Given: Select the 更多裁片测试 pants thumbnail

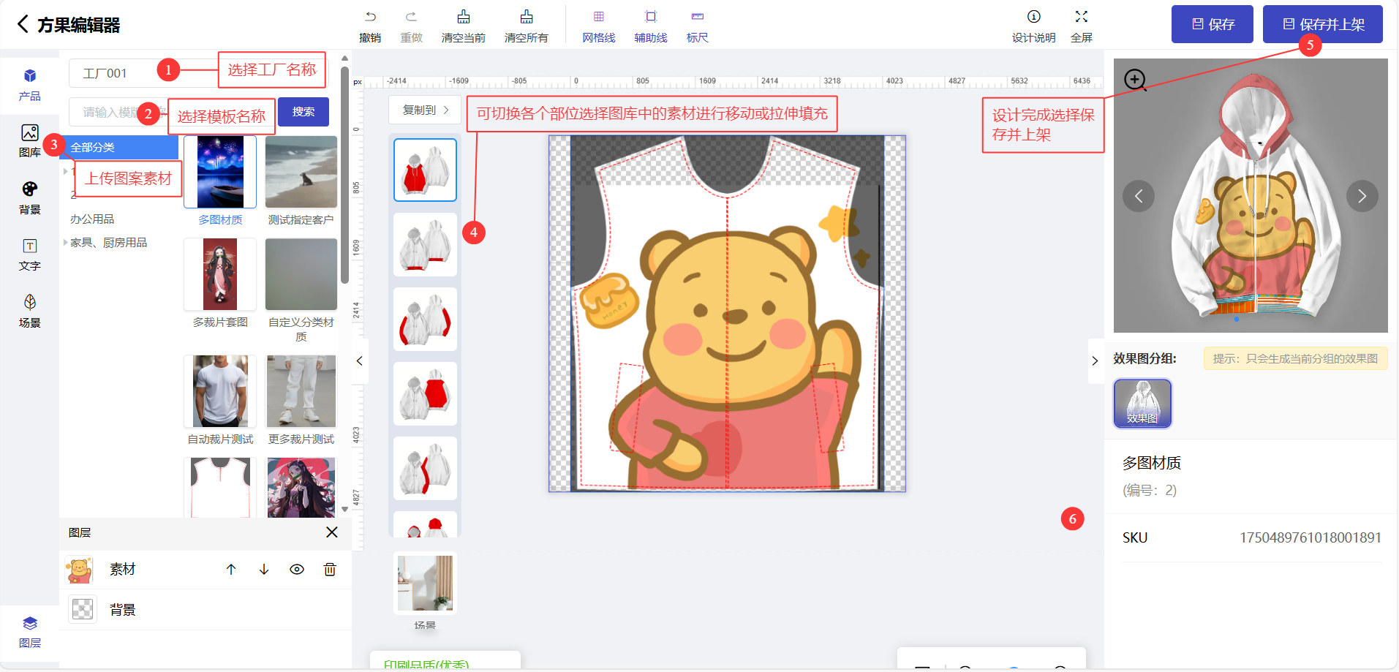Looking at the screenshot, I should coord(301,391).
